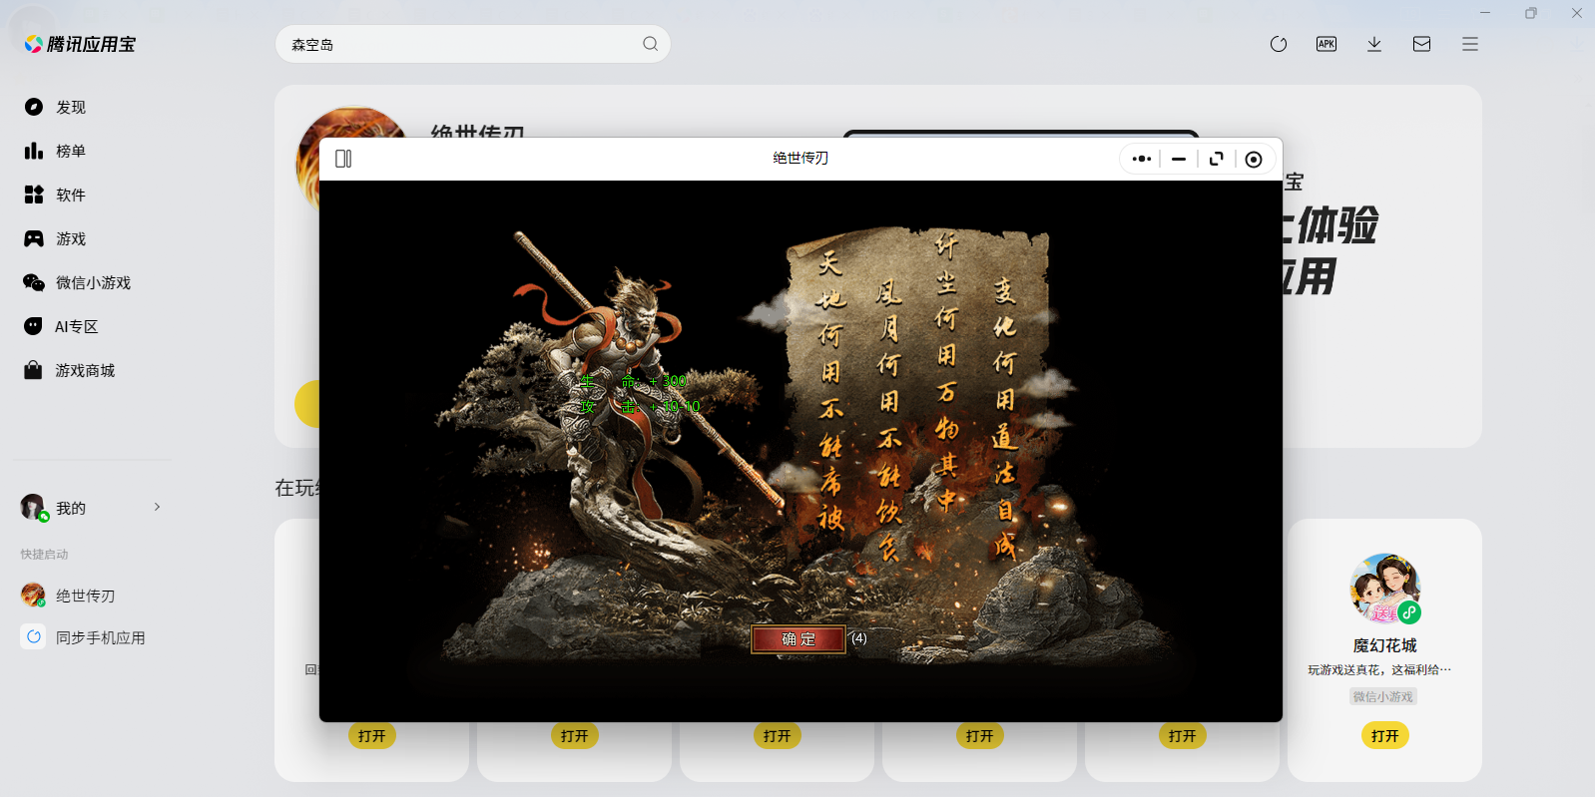Click the search magnifier icon
This screenshot has height=797, width=1595.
(x=650, y=44)
